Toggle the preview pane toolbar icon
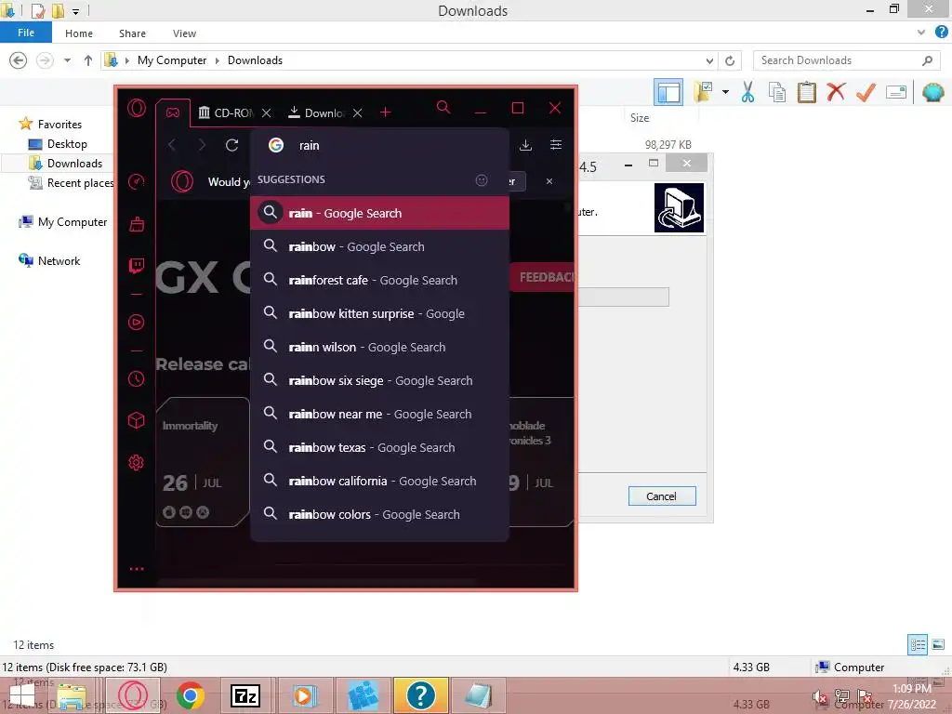 668,92
